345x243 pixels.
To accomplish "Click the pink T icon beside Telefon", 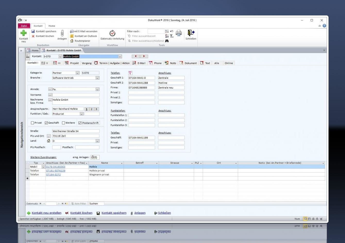I will [130, 73].
